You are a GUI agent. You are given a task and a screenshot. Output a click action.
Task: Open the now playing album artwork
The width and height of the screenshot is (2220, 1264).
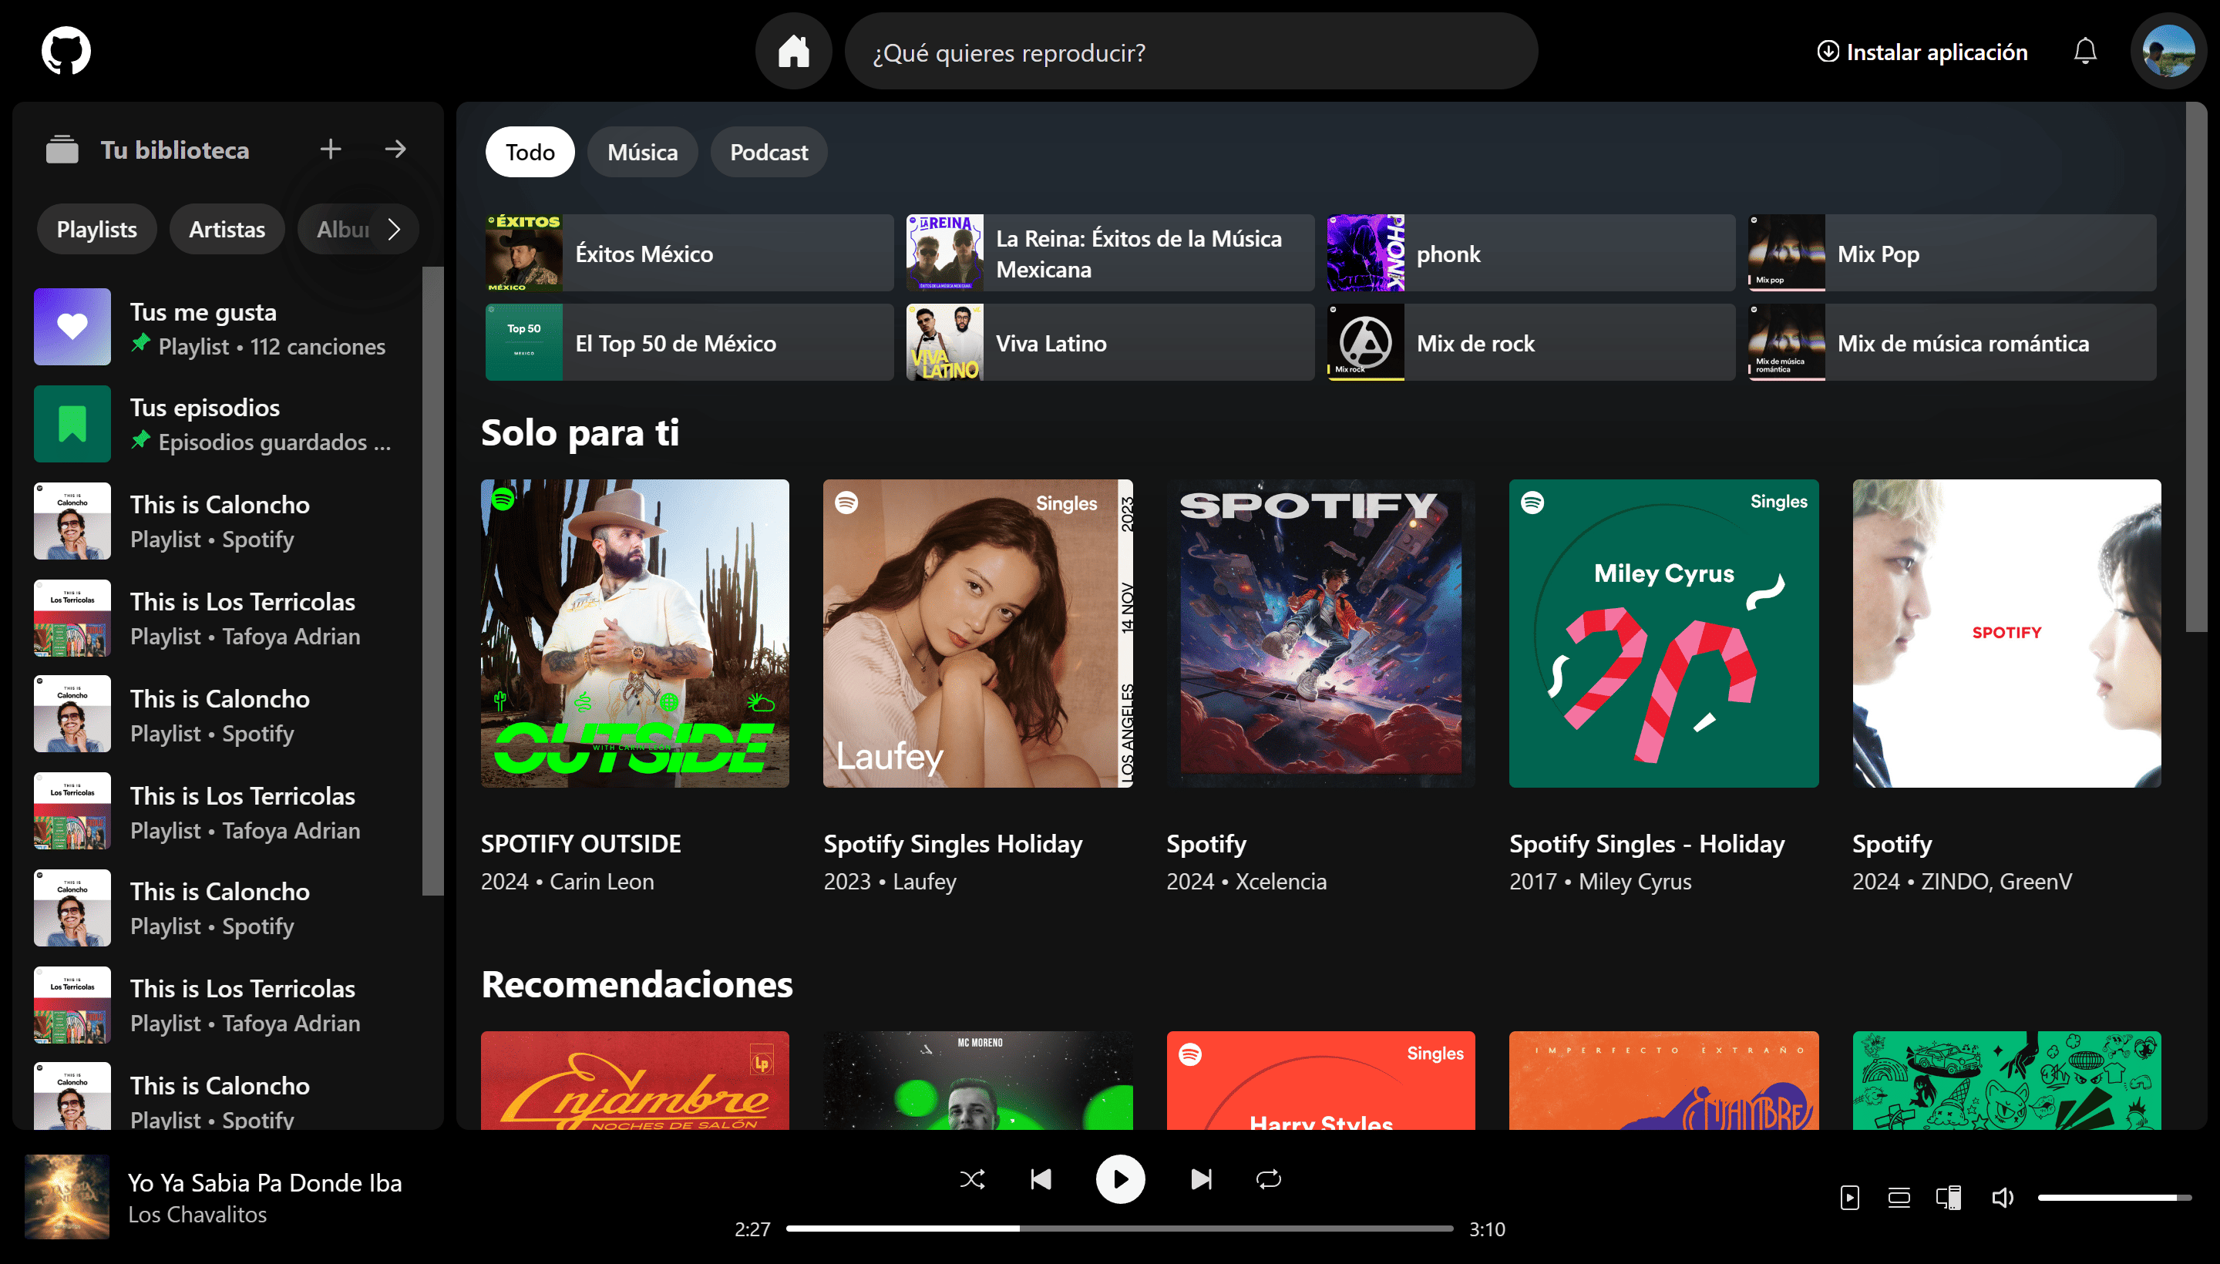[67, 1196]
